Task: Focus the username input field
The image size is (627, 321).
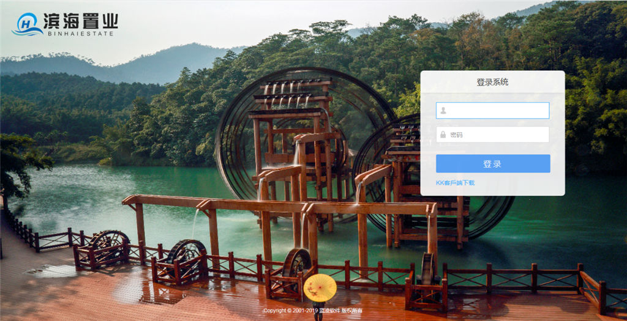Action: [x=497, y=111]
